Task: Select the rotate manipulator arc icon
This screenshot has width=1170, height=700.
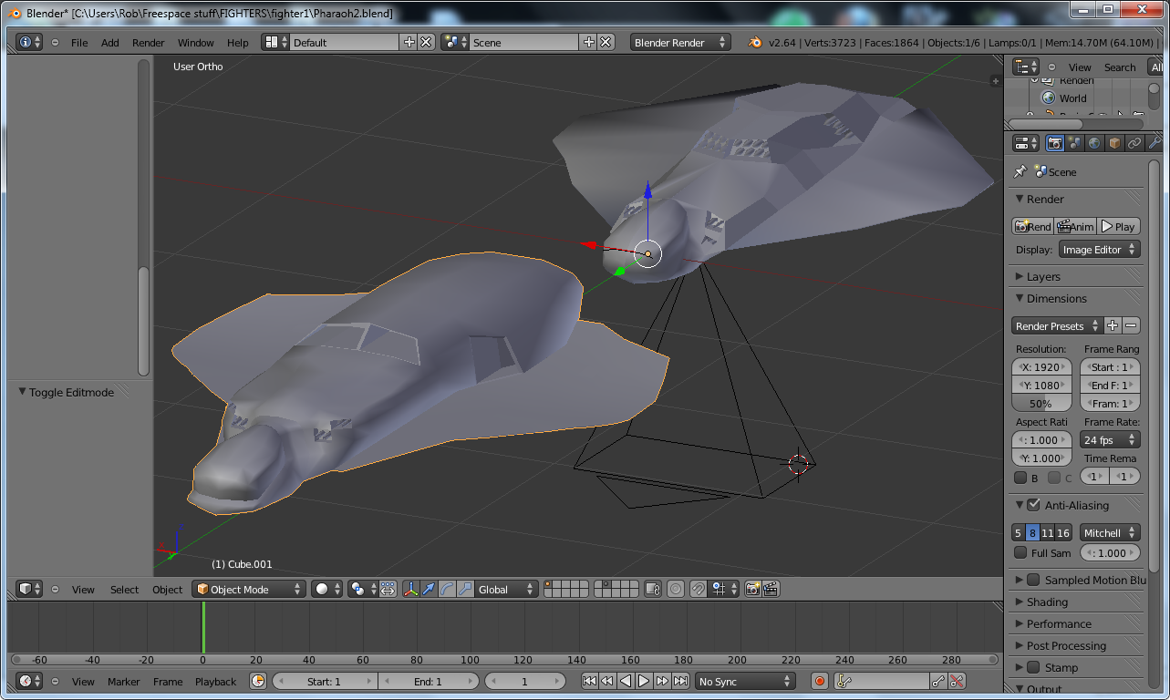Action: pyautogui.click(x=447, y=589)
